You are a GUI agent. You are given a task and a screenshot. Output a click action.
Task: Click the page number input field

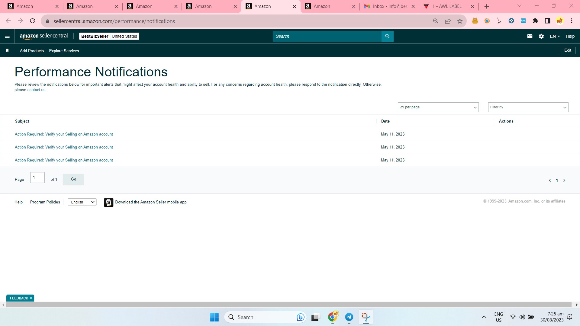[x=37, y=177]
